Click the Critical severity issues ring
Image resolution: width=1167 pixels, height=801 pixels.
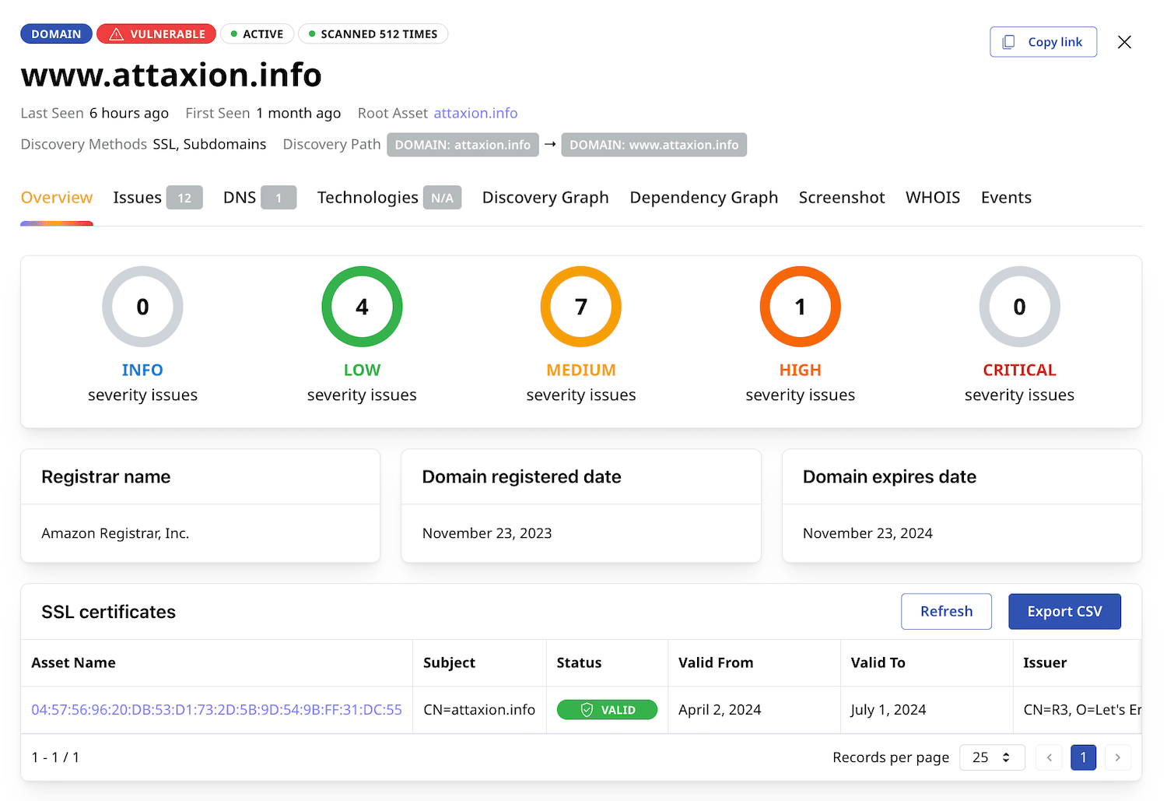1019,307
